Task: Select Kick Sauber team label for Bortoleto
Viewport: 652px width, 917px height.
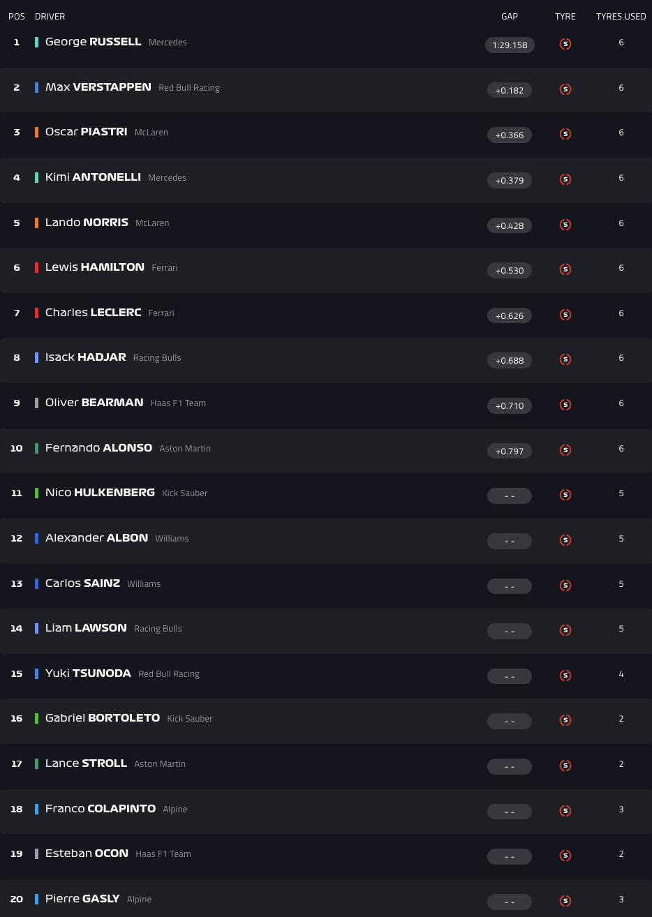Action: (190, 719)
